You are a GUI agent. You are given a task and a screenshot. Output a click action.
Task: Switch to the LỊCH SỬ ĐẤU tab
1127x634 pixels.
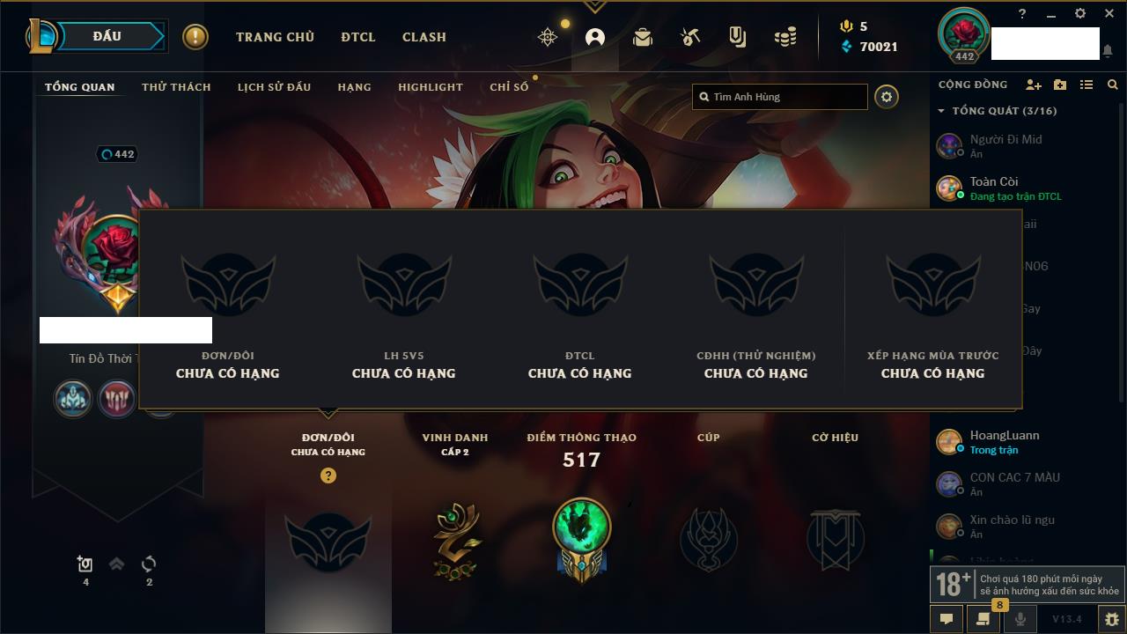(x=274, y=87)
